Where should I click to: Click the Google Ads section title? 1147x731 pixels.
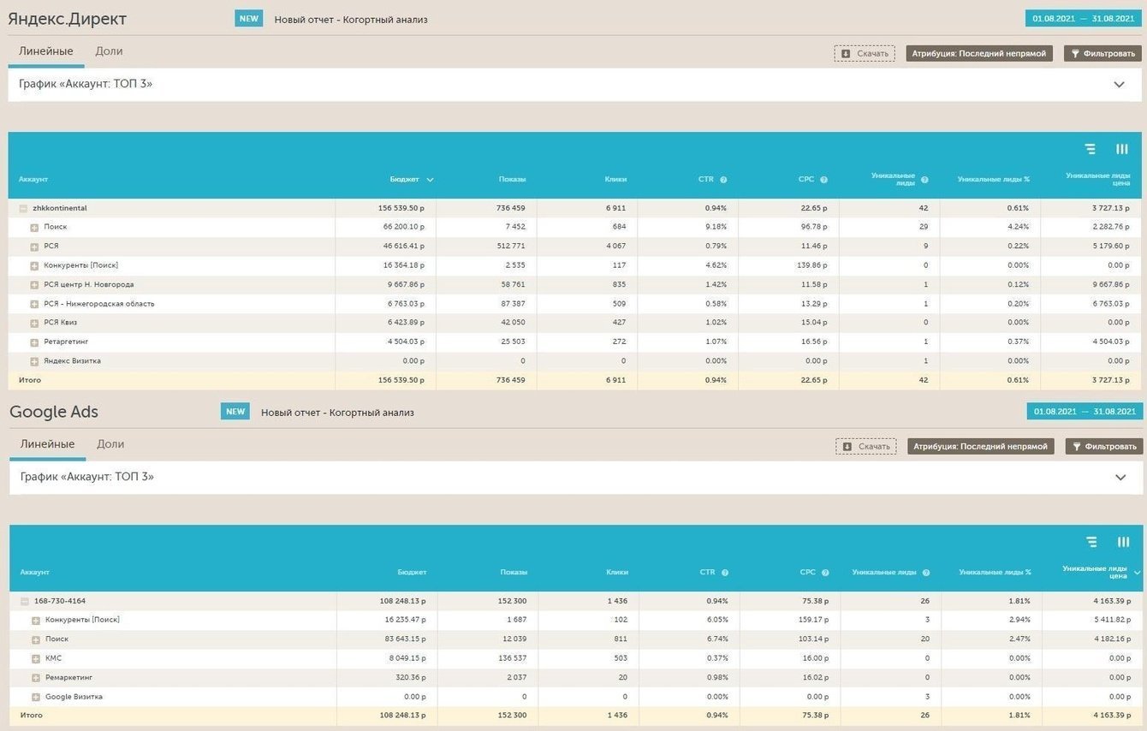(54, 412)
